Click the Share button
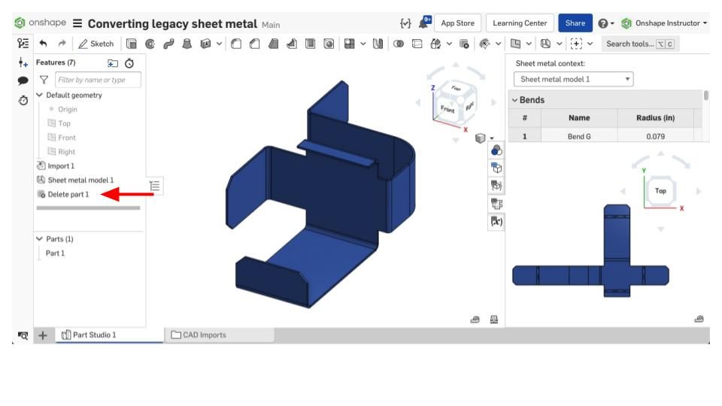 point(575,23)
